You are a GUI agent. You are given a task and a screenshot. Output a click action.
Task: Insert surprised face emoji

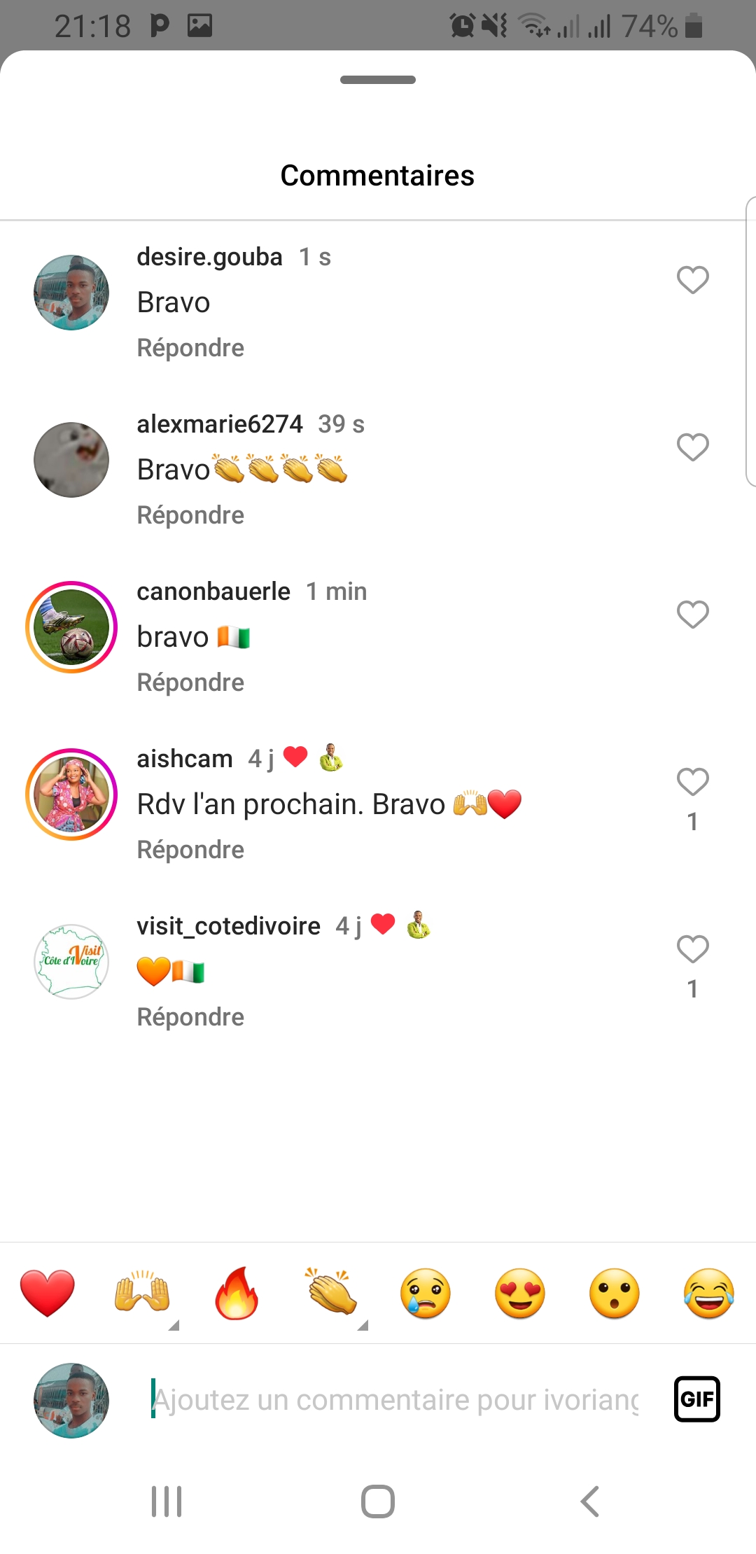point(615,1293)
